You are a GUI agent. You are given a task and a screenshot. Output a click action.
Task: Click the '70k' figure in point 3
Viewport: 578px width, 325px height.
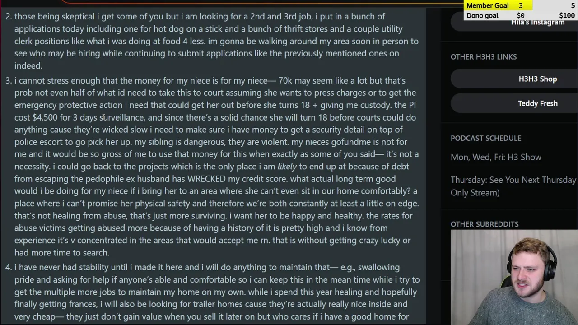[285, 81]
